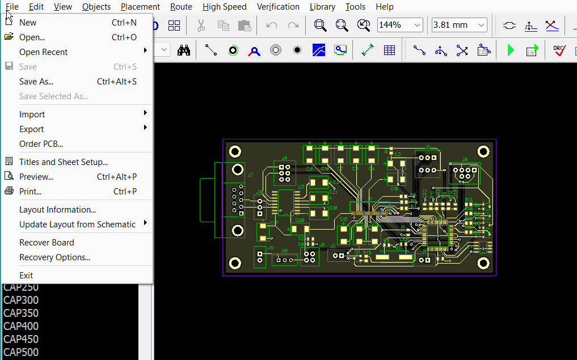Open the Placement menu

point(140,7)
